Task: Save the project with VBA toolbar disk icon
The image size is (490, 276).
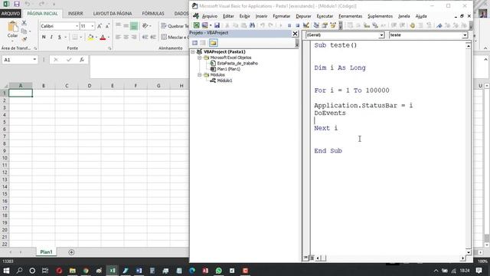Action: pos(217,25)
